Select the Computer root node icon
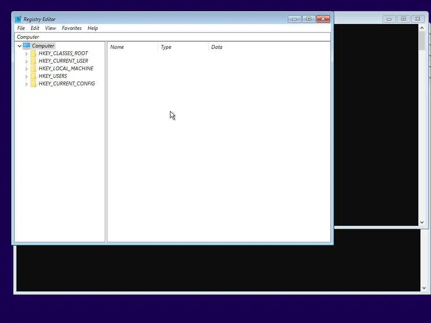Image resolution: width=431 pixels, height=323 pixels. [x=27, y=46]
